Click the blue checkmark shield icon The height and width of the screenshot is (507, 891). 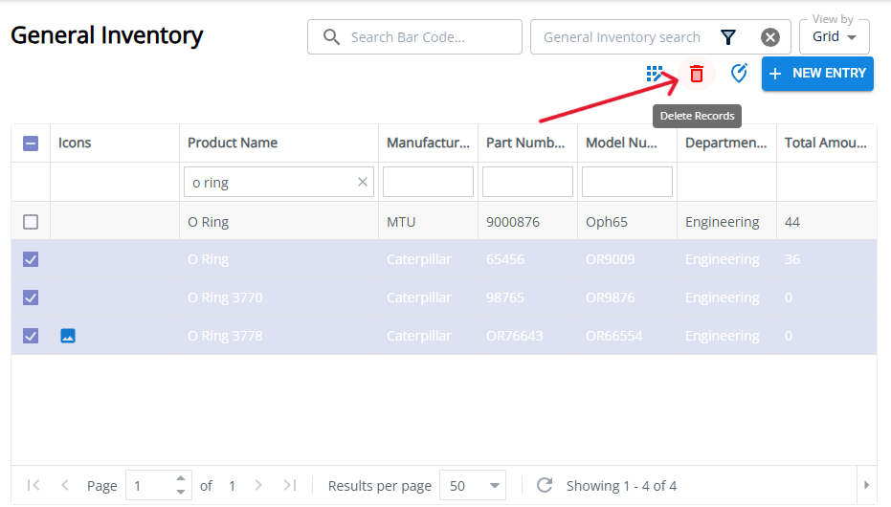(x=739, y=74)
